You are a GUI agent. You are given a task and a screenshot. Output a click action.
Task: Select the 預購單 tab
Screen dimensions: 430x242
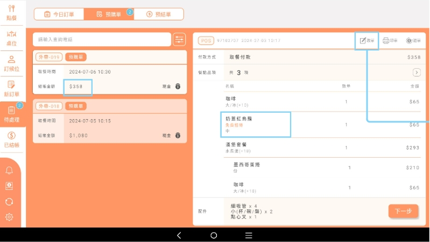pyautogui.click(x=108, y=14)
